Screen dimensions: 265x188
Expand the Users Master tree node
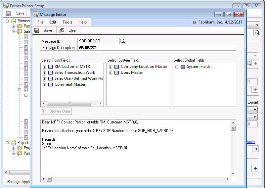pos(110,73)
